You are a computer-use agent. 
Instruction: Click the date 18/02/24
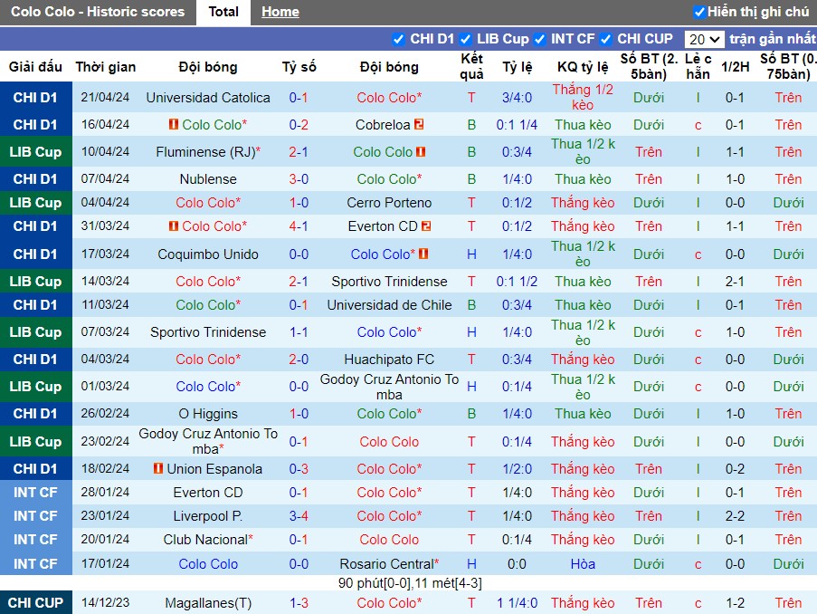point(105,468)
